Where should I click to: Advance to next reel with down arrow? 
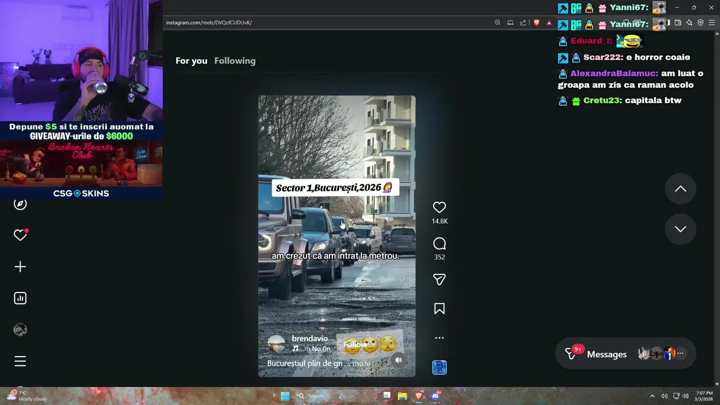point(681,229)
